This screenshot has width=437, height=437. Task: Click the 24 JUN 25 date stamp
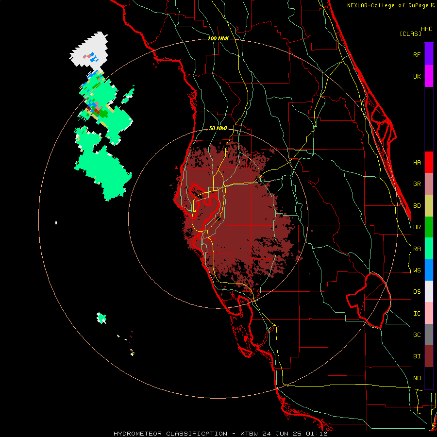(282, 434)
